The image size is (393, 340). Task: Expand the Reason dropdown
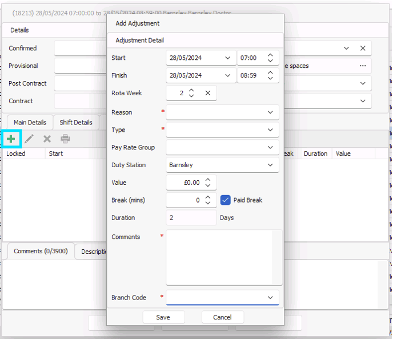point(270,112)
